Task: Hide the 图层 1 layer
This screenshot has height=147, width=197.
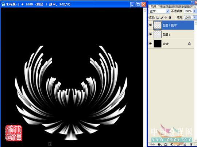Action: point(150,34)
